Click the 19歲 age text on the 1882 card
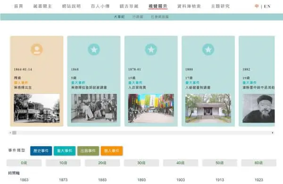 (246, 78)
